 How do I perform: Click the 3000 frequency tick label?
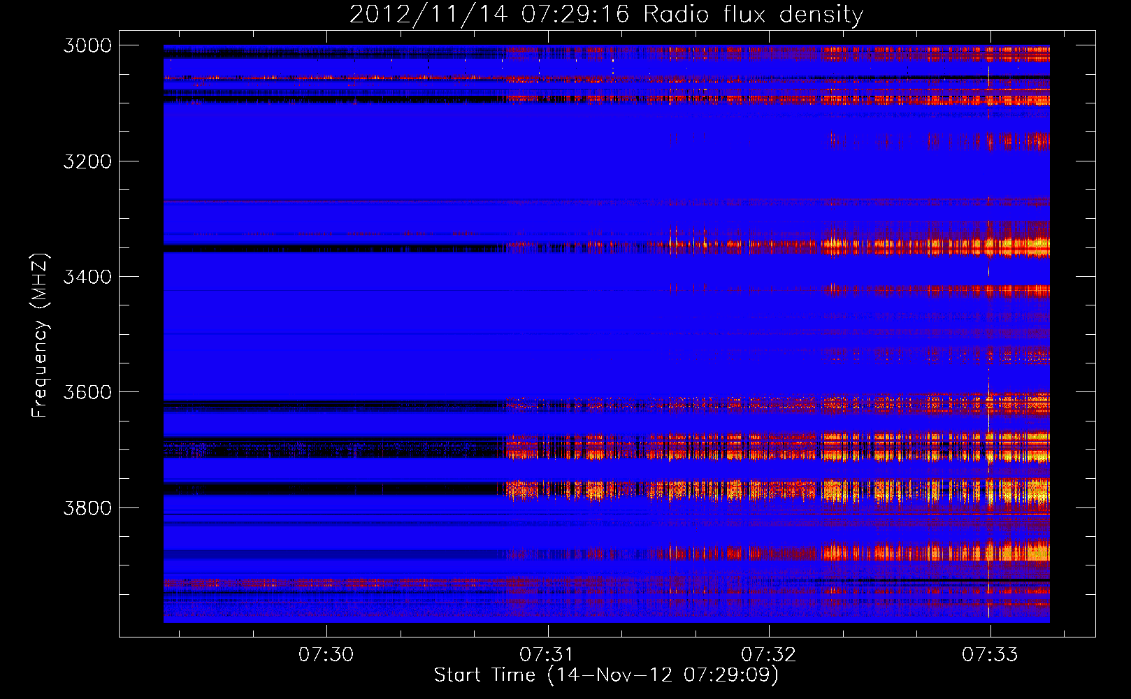[x=87, y=45]
